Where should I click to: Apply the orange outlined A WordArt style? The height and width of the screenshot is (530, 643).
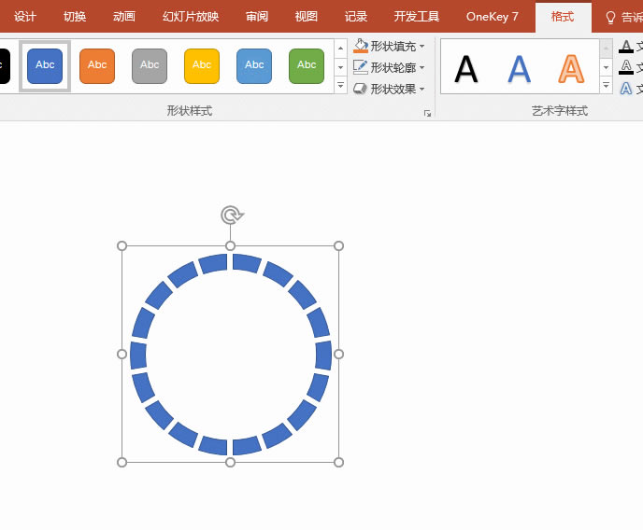571,69
